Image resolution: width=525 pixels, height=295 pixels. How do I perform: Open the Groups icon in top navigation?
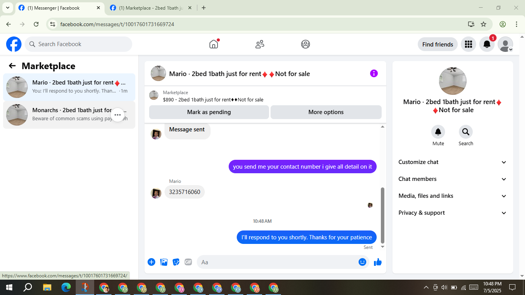[x=306, y=44]
